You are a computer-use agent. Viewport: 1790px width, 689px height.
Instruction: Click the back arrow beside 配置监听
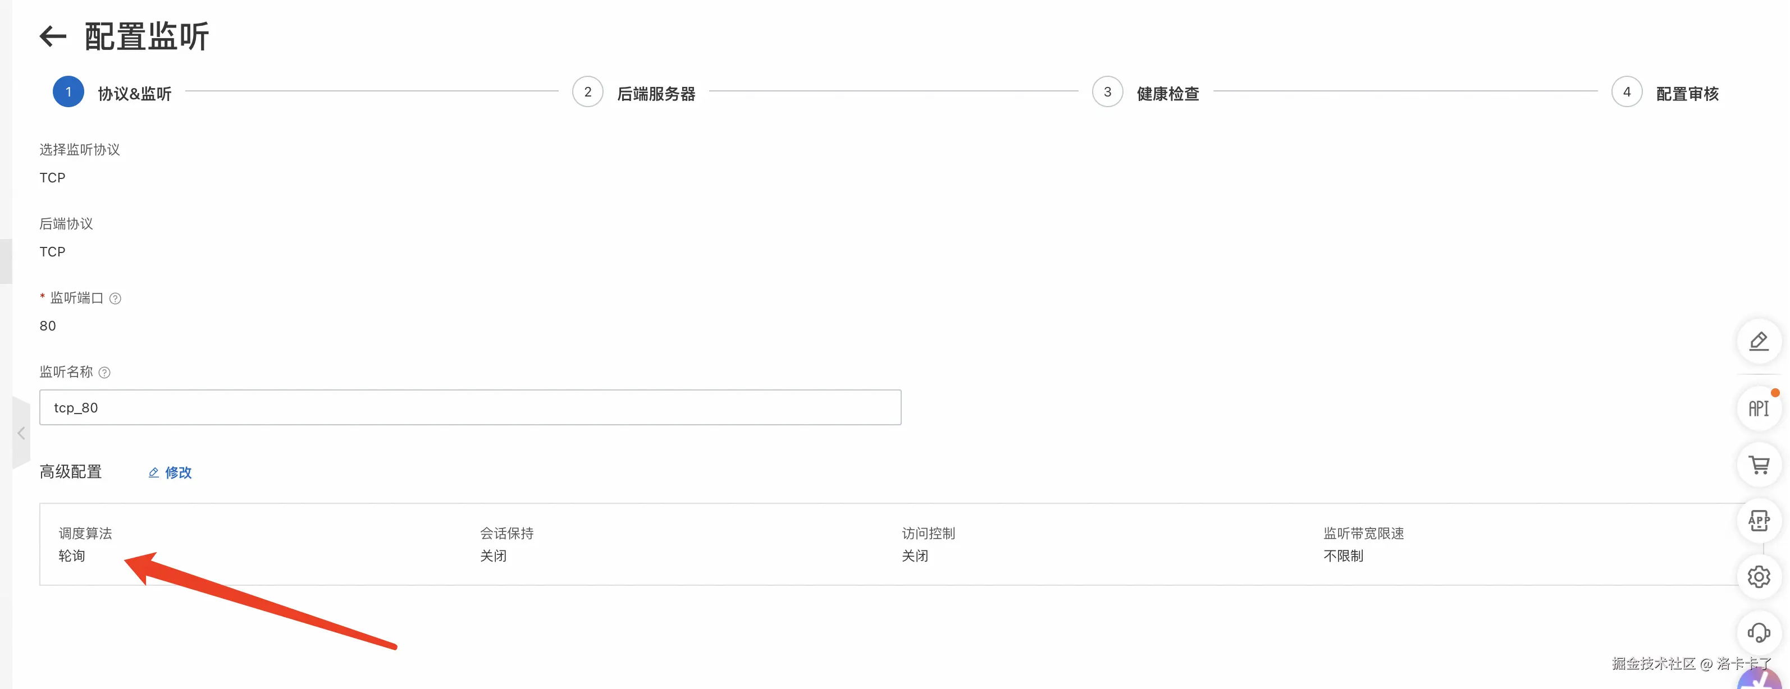53,36
